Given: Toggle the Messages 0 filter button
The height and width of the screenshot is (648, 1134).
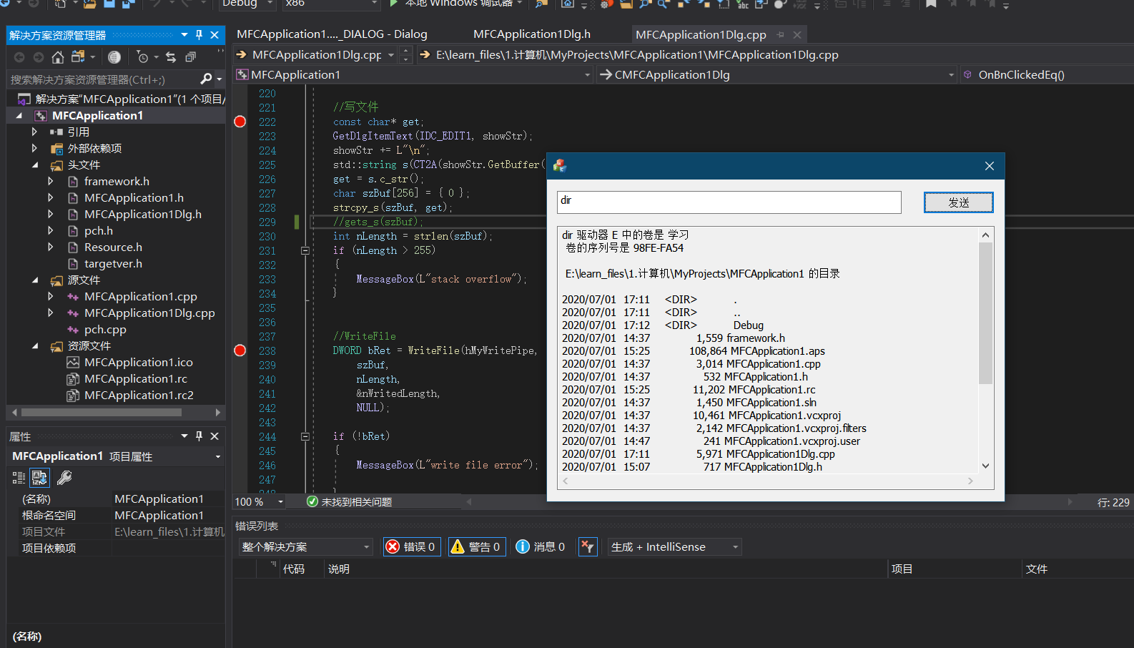Looking at the screenshot, I should coord(541,547).
